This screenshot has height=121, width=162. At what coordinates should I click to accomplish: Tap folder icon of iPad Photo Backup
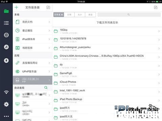point(56,100)
